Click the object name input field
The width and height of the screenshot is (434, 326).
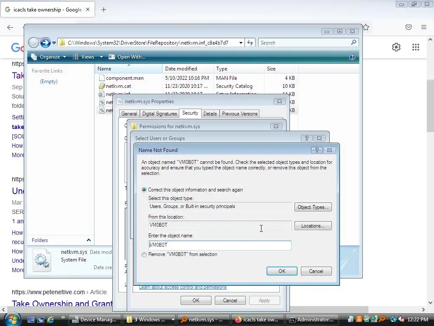(x=220, y=245)
